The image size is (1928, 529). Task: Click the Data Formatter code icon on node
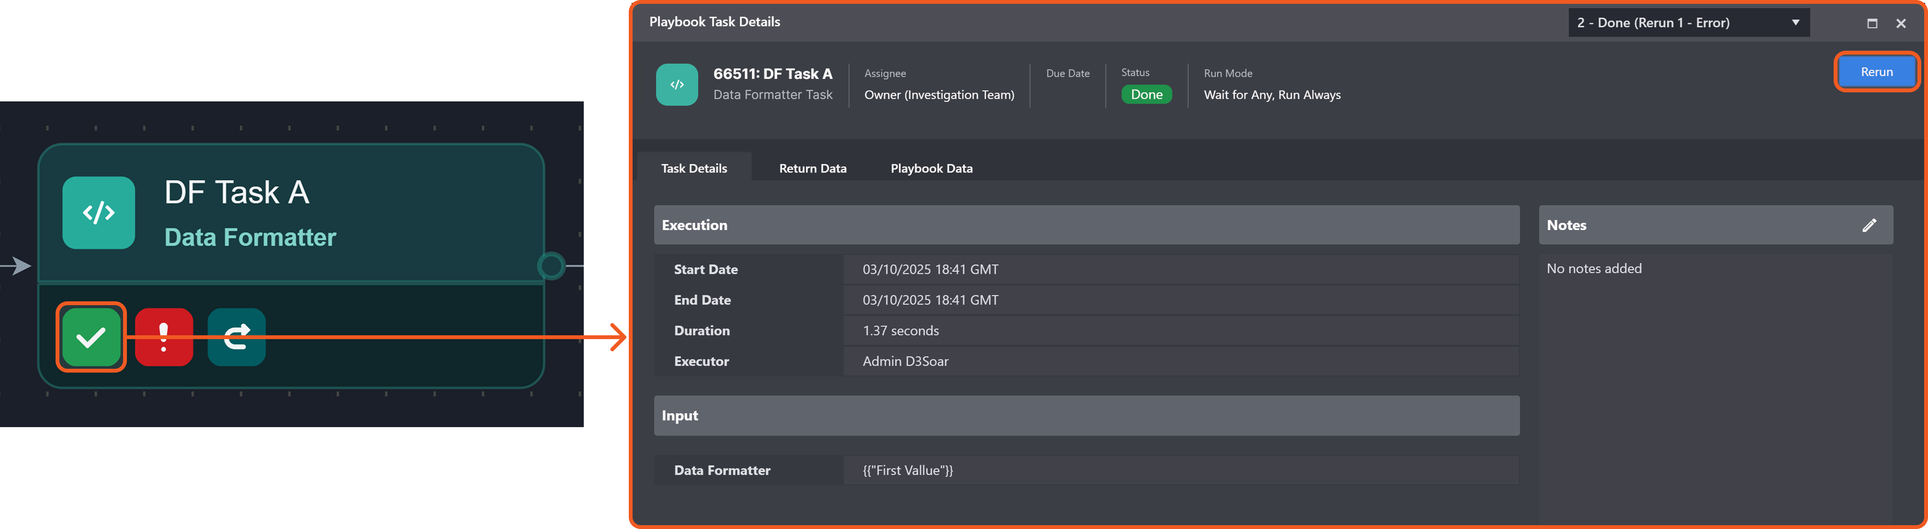coord(99,213)
